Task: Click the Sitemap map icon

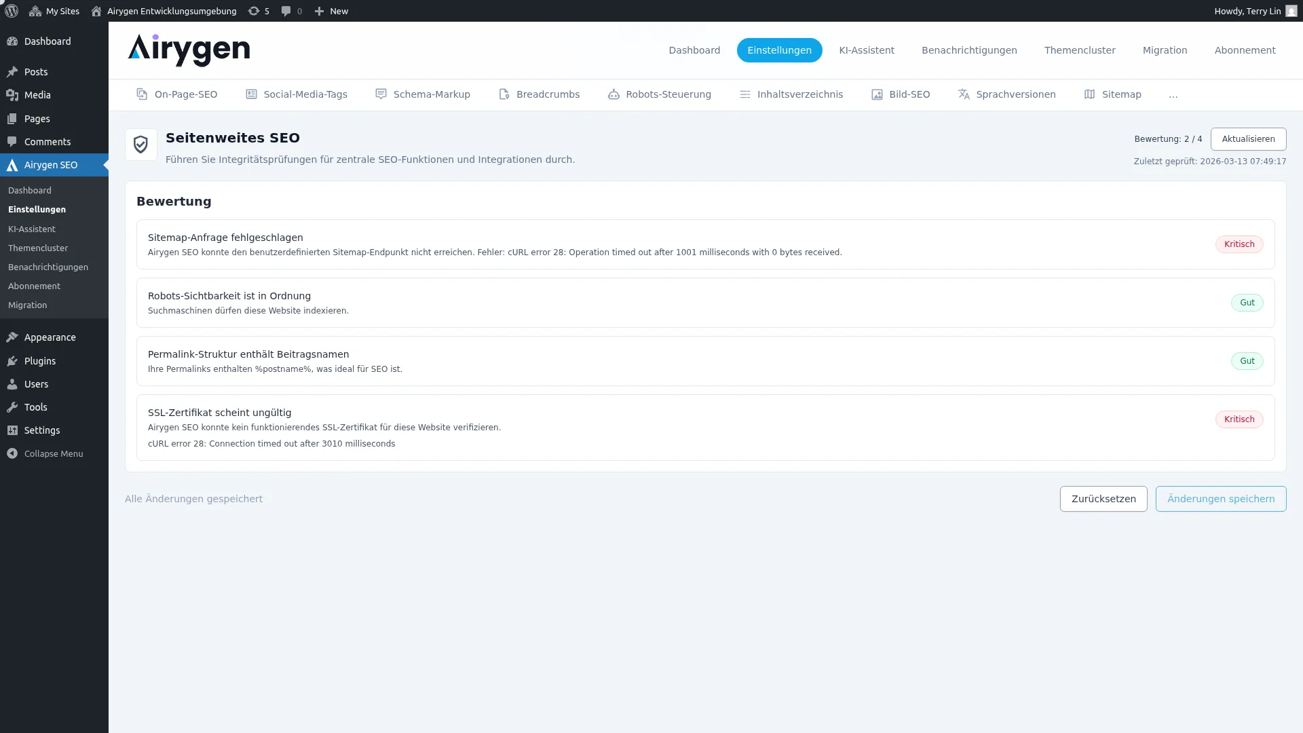Action: (1089, 94)
